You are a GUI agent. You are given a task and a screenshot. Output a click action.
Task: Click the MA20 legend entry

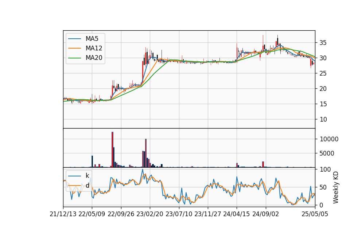(x=85, y=58)
